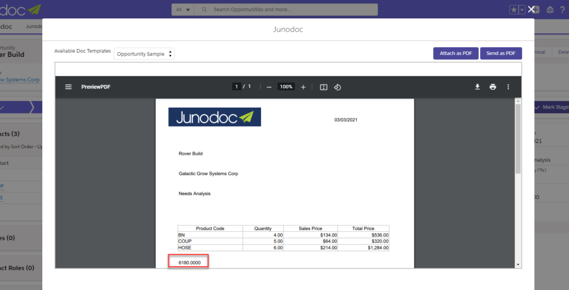The height and width of the screenshot is (290, 569).
Task: Click the HOSE product code cell
Action: click(x=210, y=248)
